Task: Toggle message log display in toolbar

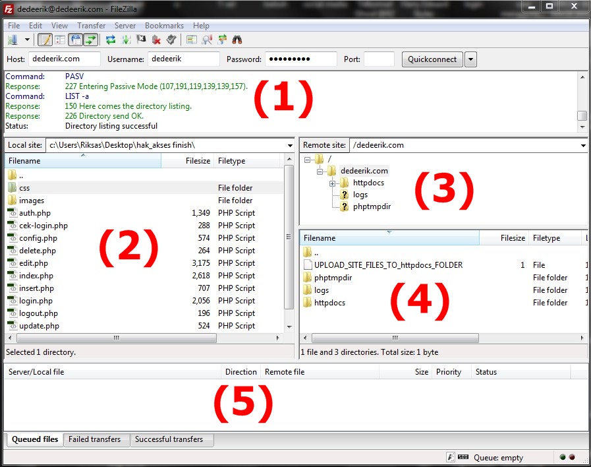Action: 45,40
